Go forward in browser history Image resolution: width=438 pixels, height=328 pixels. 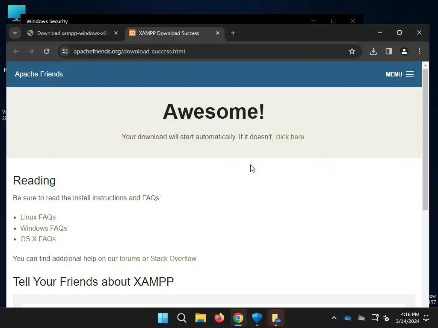point(31,51)
